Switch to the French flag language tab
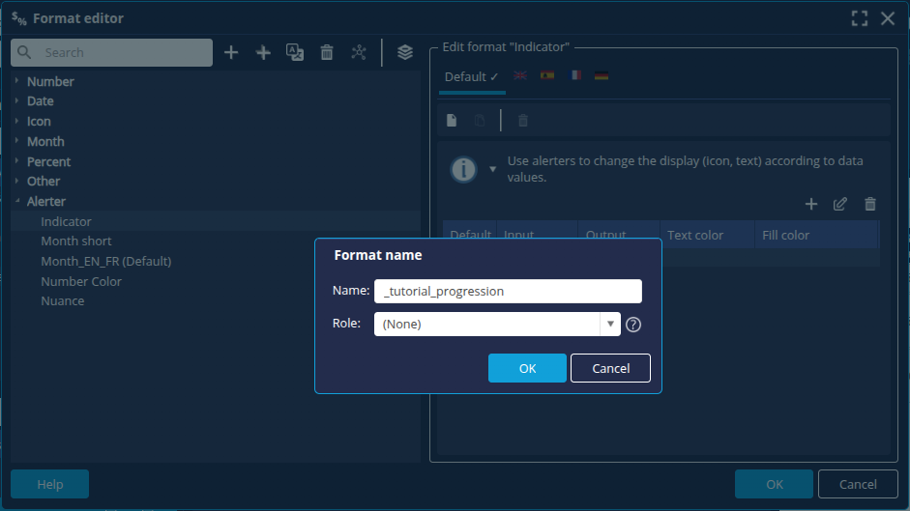Screen dimensions: 910x511 (575, 76)
